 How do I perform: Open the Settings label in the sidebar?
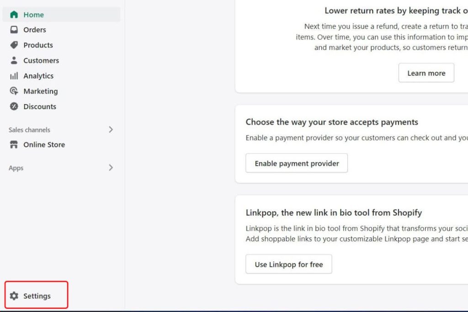[37, 296]
